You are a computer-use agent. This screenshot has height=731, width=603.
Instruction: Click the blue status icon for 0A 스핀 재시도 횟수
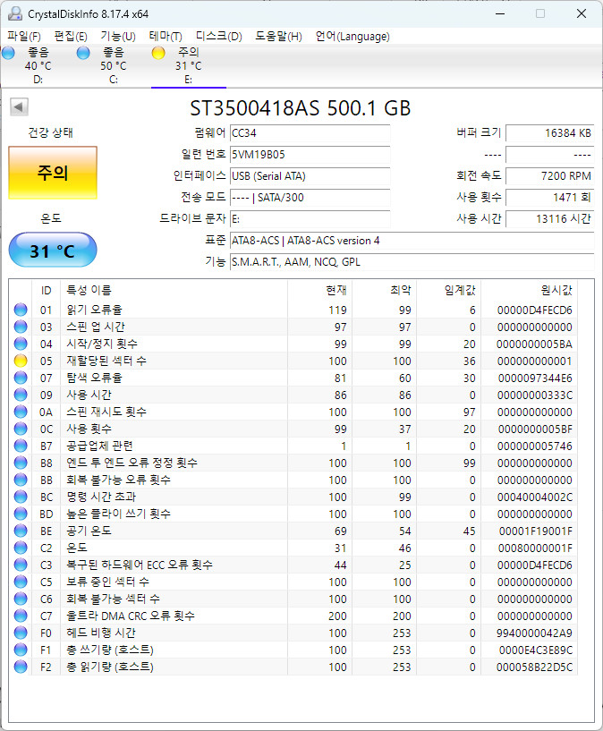pos(21,412)
